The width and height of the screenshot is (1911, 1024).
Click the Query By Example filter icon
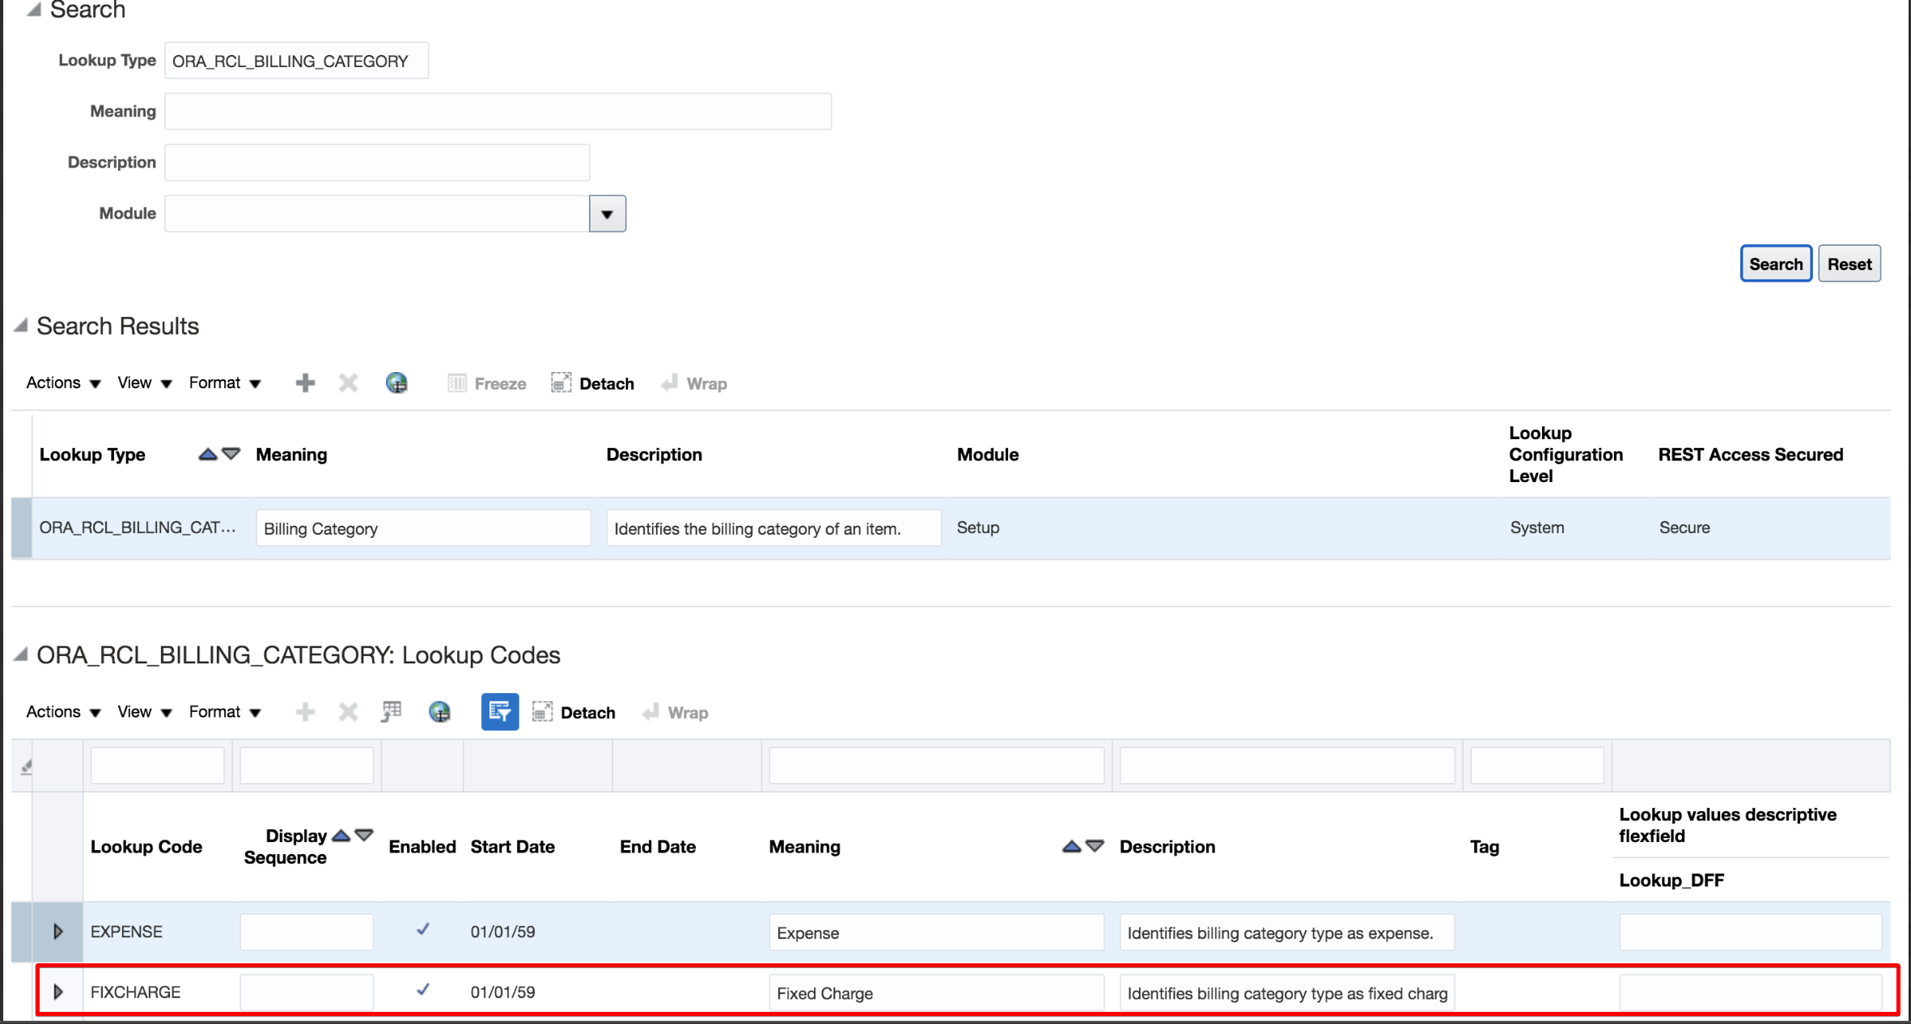tap(499, 712)
